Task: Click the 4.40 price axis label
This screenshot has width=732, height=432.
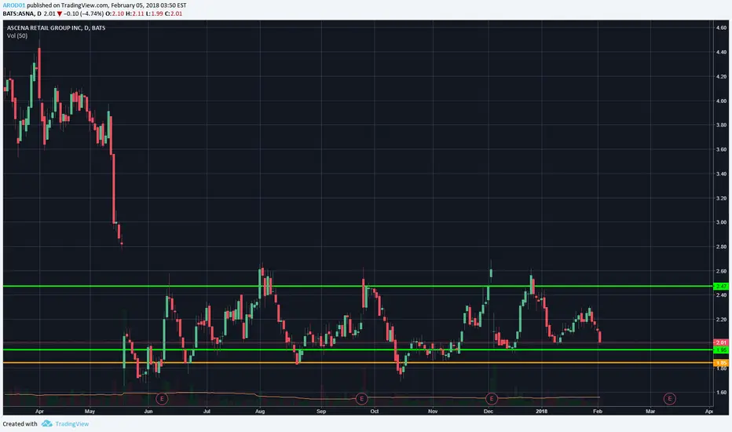Action: pos(721,53)
